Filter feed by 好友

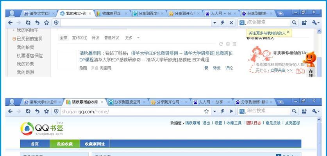[x=95, y=38]
